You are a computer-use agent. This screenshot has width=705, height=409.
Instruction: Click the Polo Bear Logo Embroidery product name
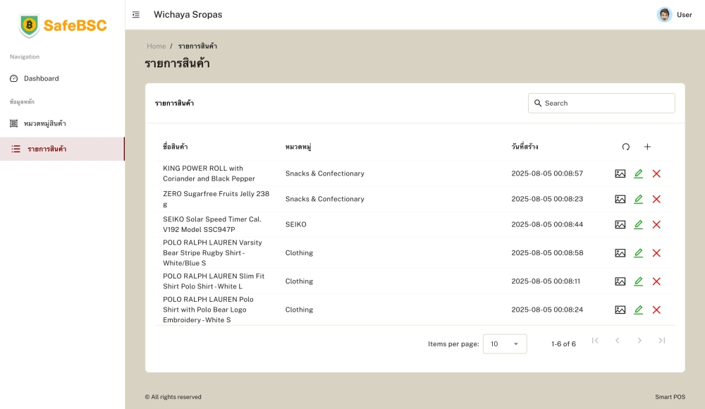(x=208, y=310)
